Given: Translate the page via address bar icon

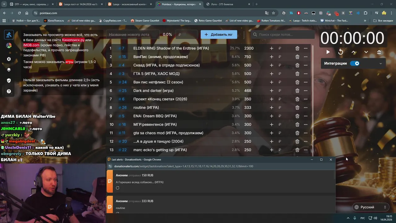Looking at the screenshot, I should point(267,13).
